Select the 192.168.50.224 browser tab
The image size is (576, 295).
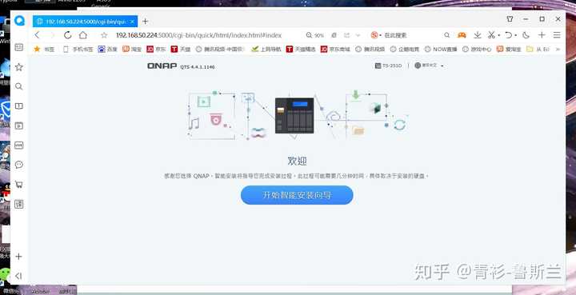click(85, 22)
